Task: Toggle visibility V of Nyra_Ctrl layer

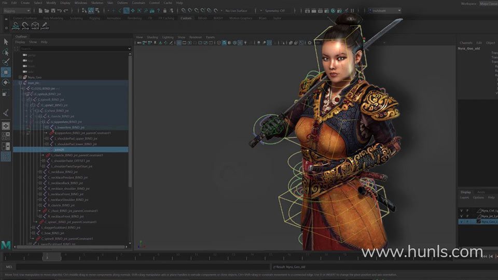Action: [461, 211]
